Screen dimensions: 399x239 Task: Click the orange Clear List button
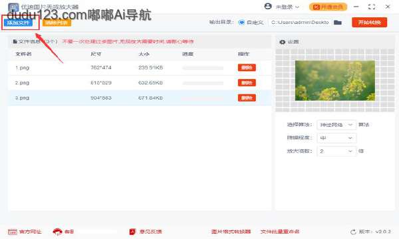57,23
